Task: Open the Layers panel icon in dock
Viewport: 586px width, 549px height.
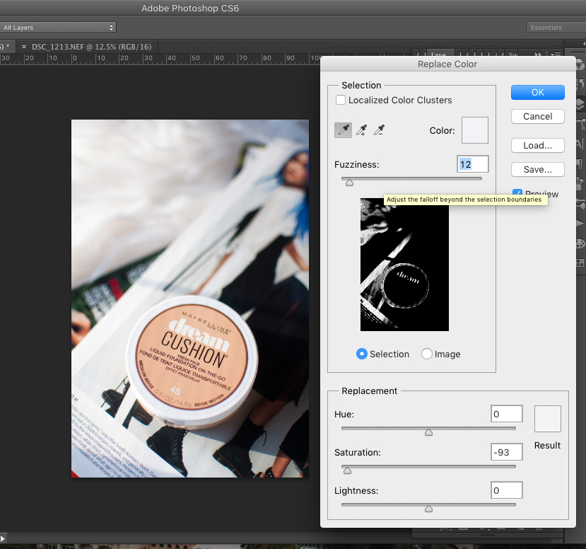Action: (x=580, y=104)
